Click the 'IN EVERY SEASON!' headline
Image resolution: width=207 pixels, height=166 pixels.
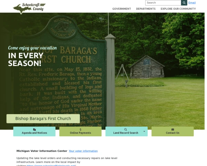click(26, 59)
